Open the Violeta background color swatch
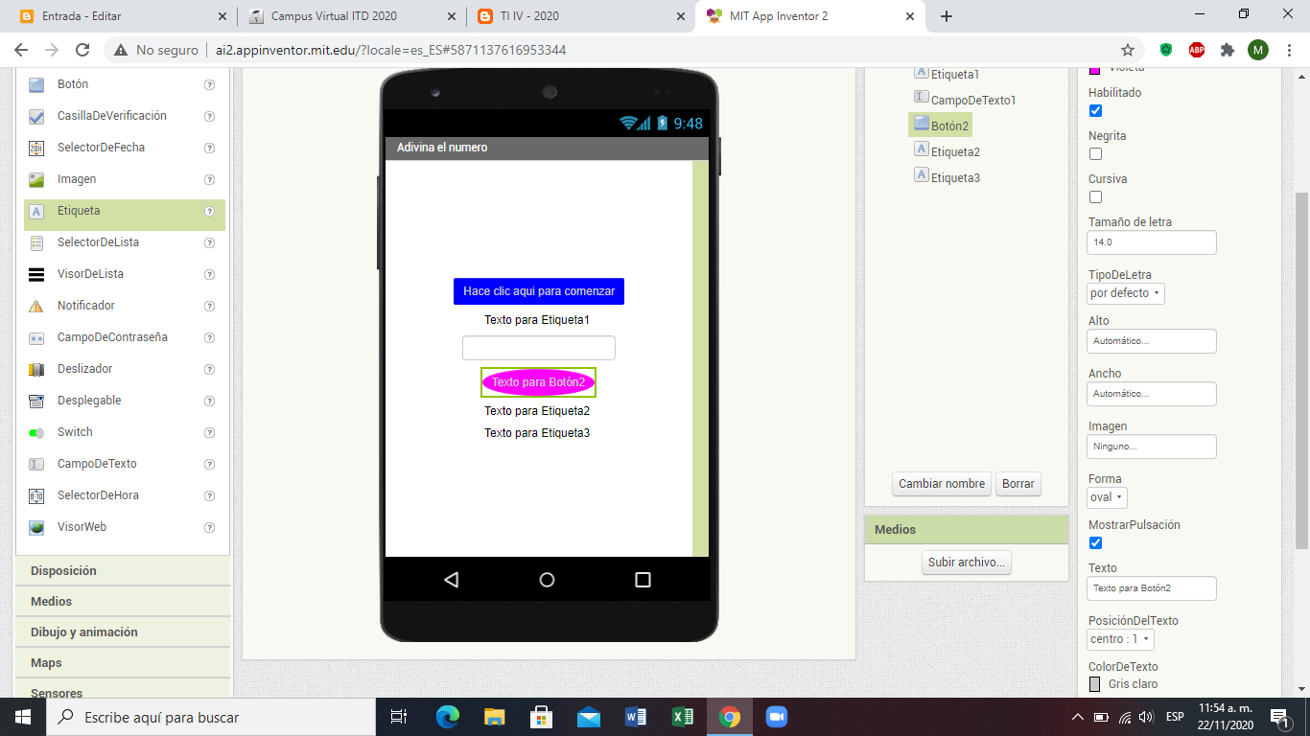1310x736 pixels. coord(1095,70)
